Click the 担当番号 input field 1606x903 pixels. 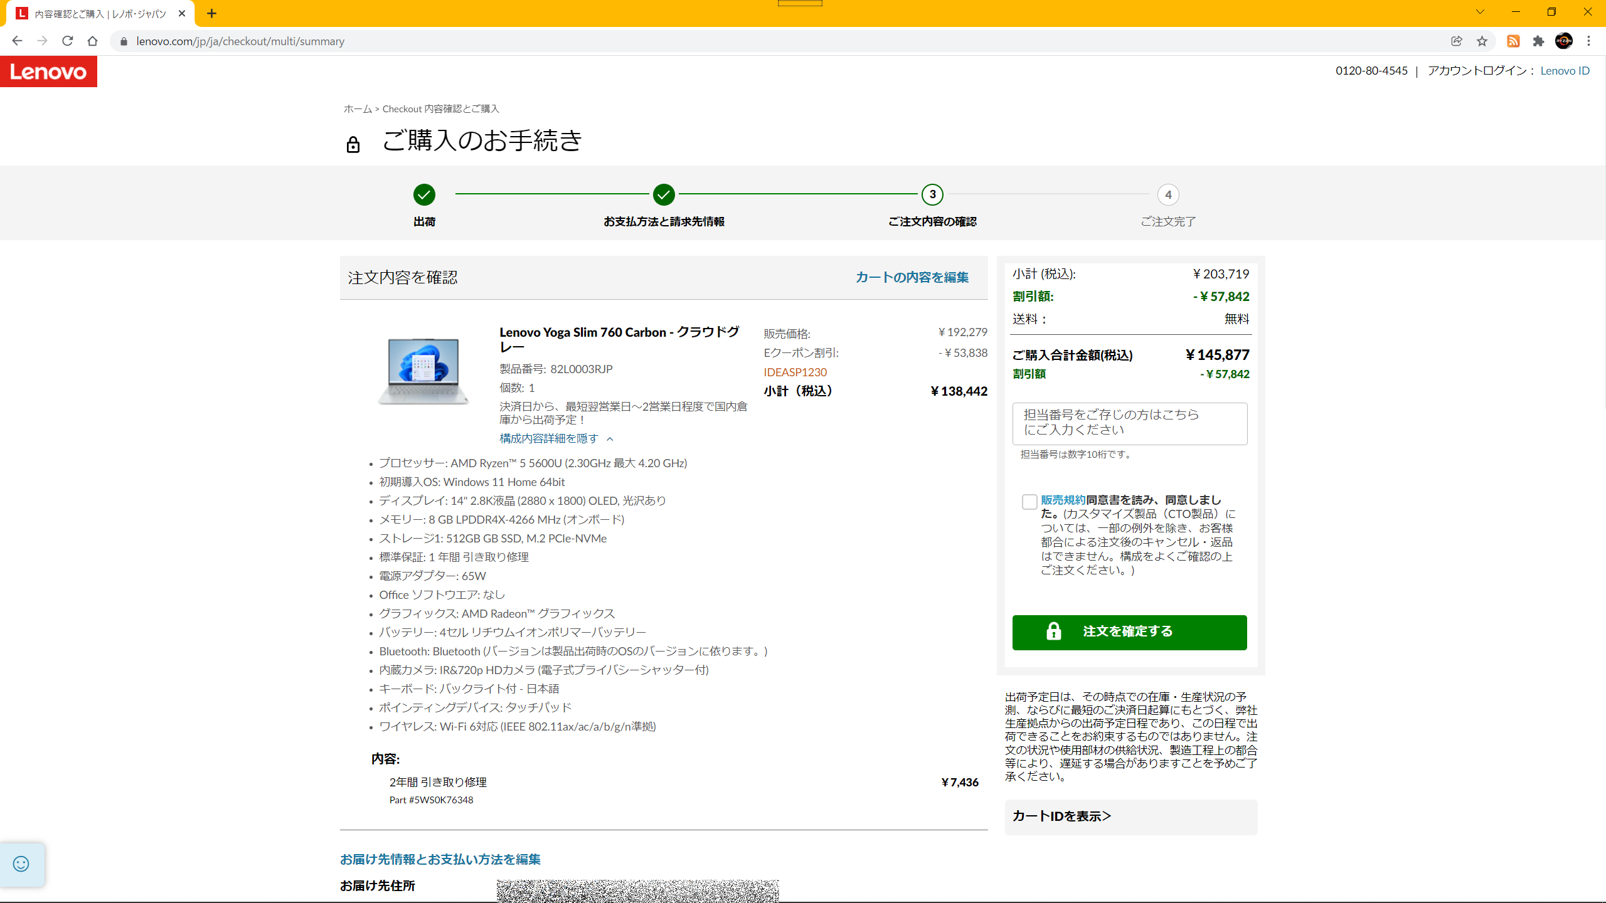(x=1129, y=424)
